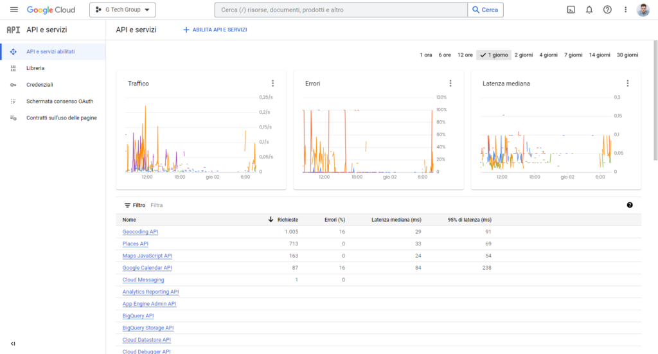Open the BigQuery API link
658x354 pixels.
coord(138,316)
